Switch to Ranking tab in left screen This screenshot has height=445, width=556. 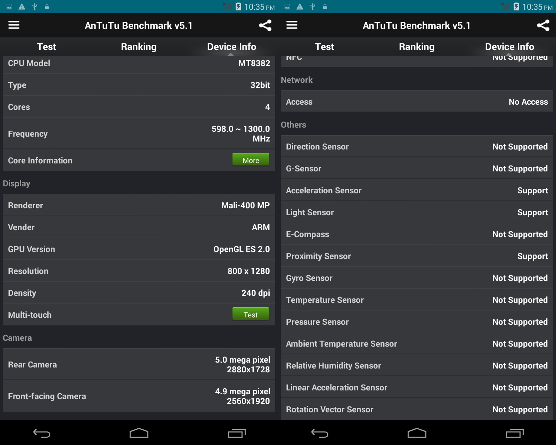tap(139, 47)
